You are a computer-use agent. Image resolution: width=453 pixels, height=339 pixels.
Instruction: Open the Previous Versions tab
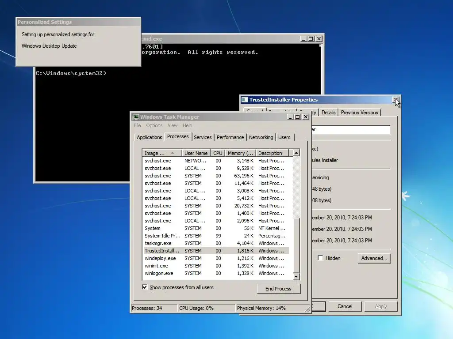[359, 113]
